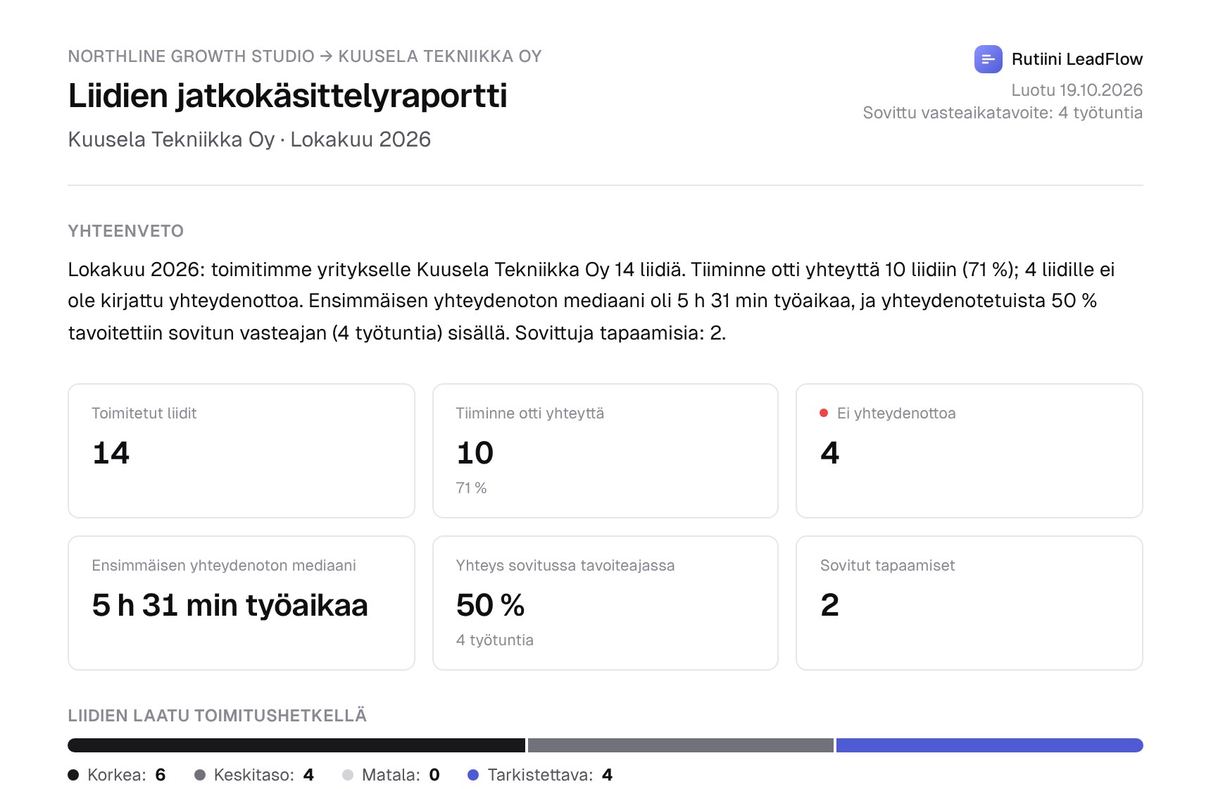Click the red dot beside Ei yhteydenottoa
1211x789 pixels.
824,413
